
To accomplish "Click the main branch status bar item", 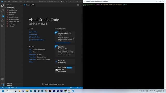I will [x=4, y=88].
